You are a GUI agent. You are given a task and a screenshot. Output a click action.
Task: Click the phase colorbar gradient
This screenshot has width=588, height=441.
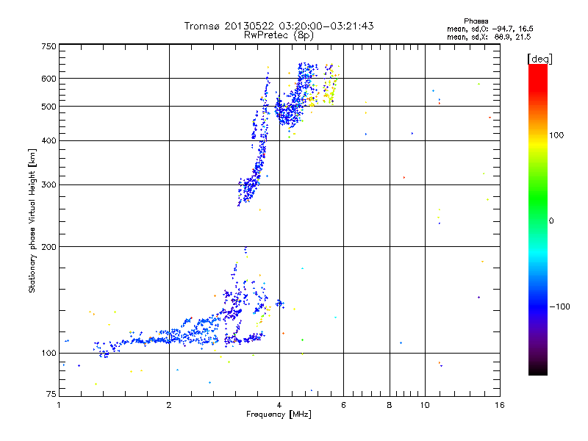[538, 220]
